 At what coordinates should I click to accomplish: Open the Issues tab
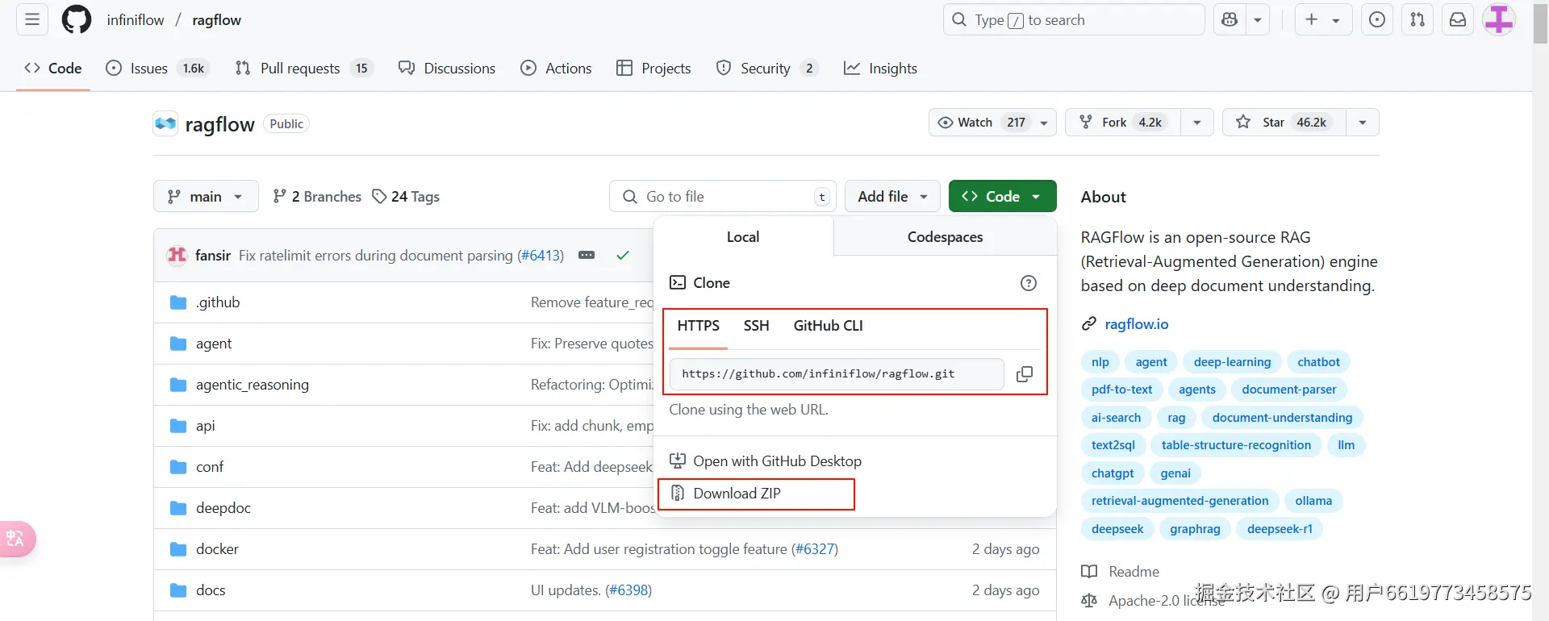(x=157, y=69)
